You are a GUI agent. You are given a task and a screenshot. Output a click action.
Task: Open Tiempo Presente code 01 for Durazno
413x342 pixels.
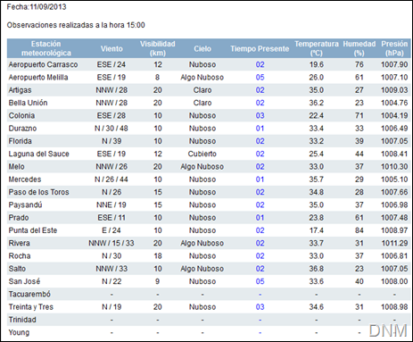(260, 129)
